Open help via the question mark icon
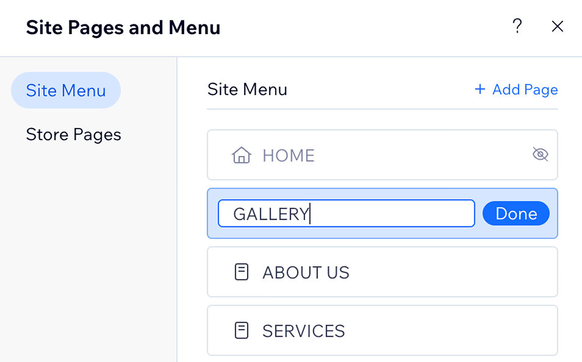The width and height of the screenshot is (582, 362). click(517, 26)
